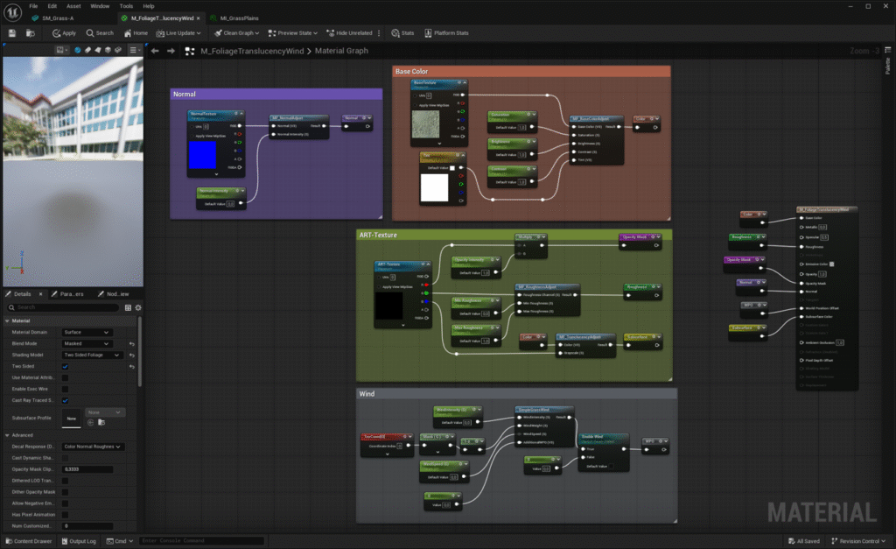This screenshot has height=549, width=896.
Task: Click the Opacity Mask Clip value field
Action: [87, 469]
